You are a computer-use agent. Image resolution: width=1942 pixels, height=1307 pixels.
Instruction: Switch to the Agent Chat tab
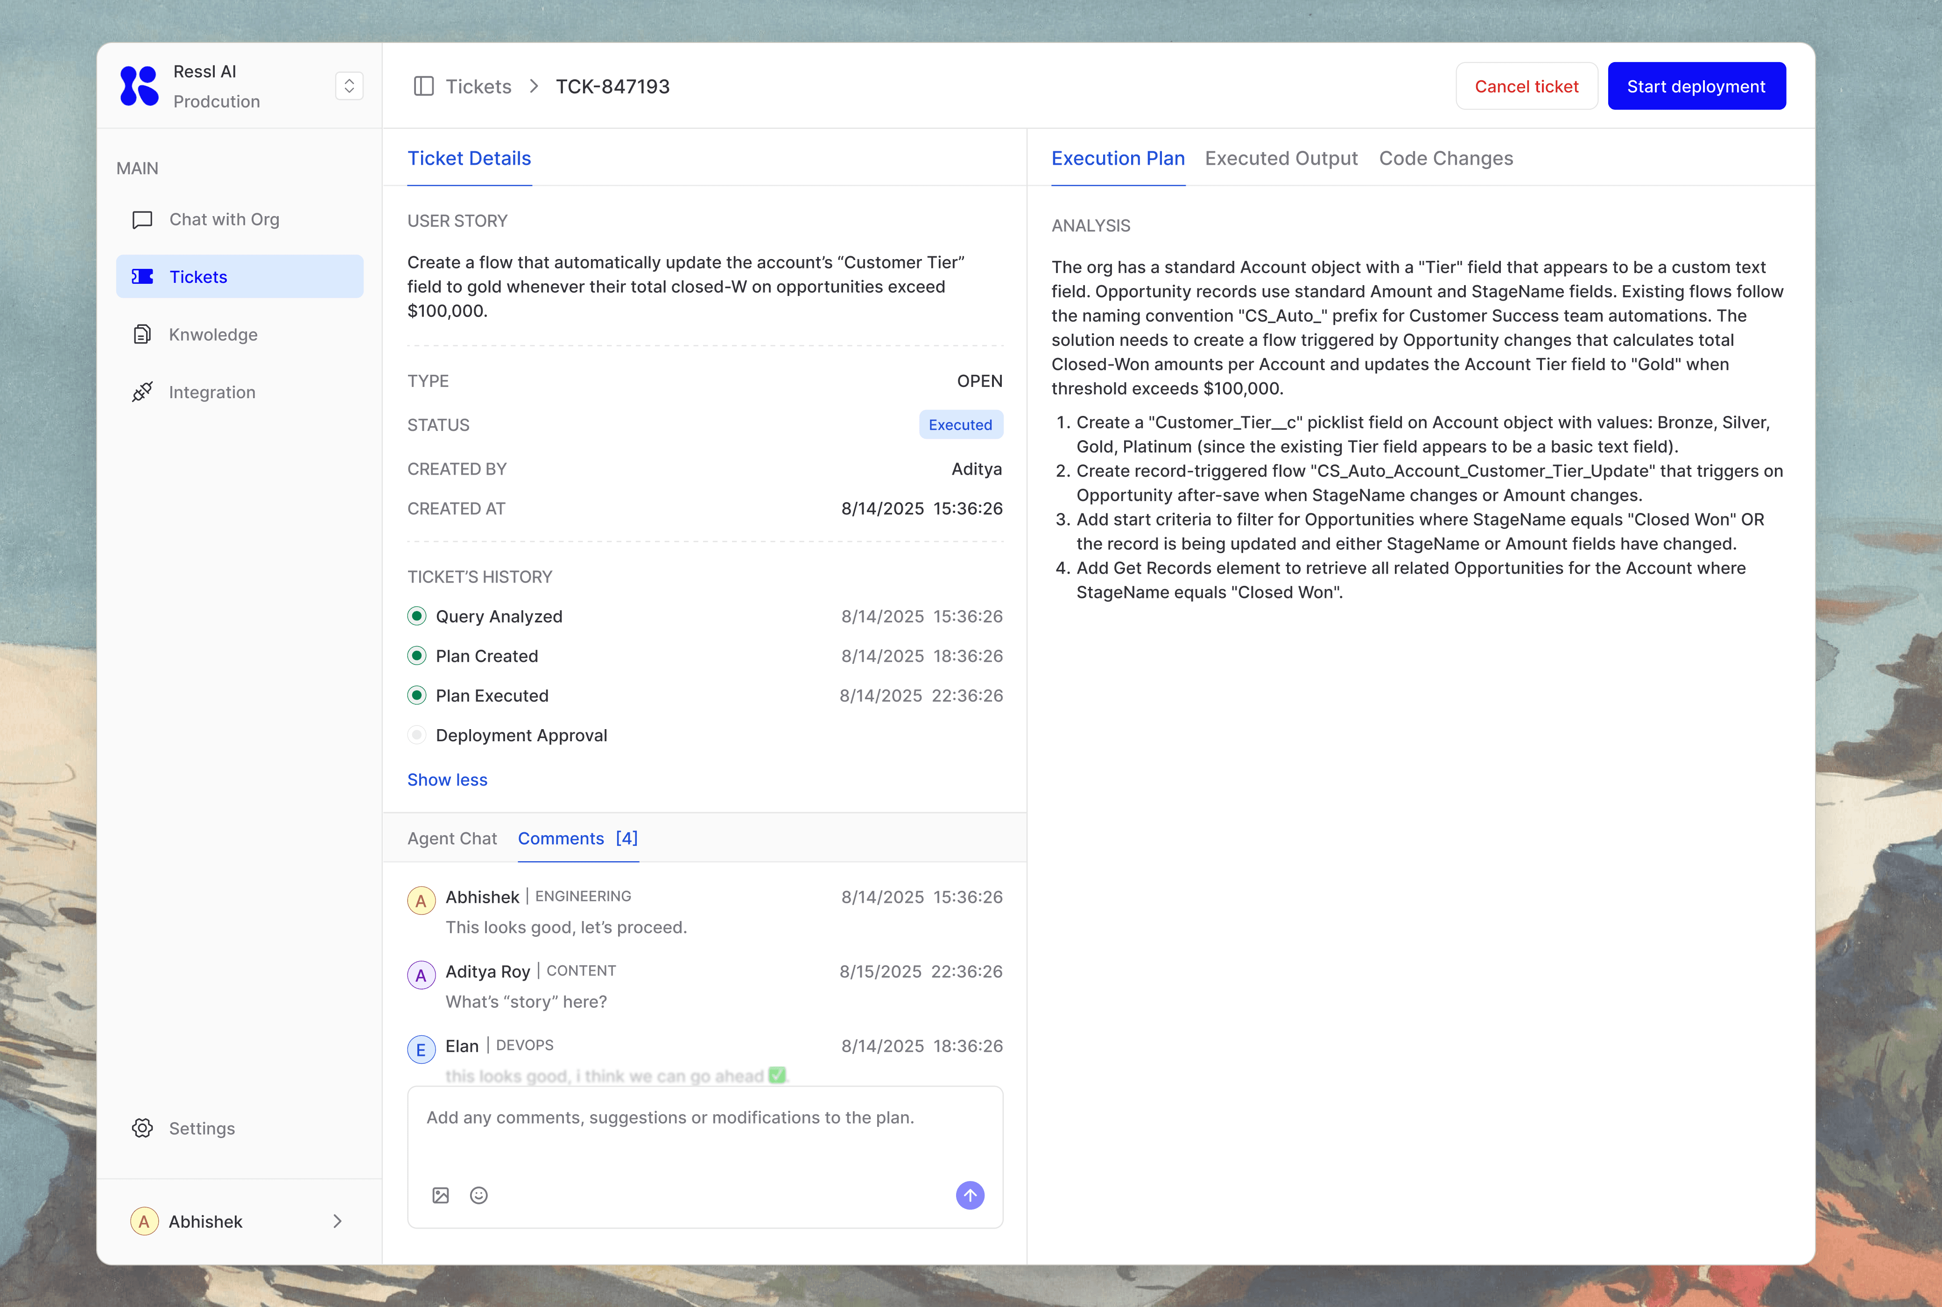[452, 838]
